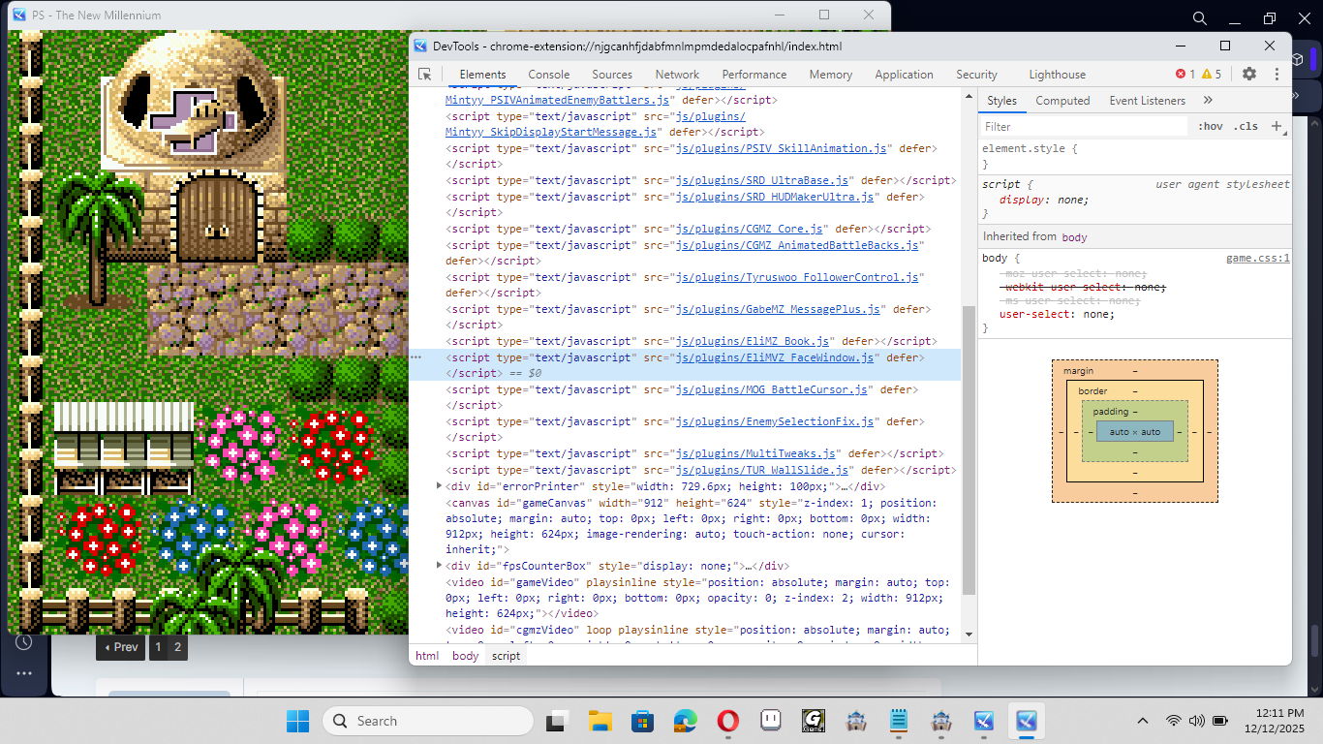Open the DevTools three-dot customize menu

pyautogui.click(x=1277, y=74)
